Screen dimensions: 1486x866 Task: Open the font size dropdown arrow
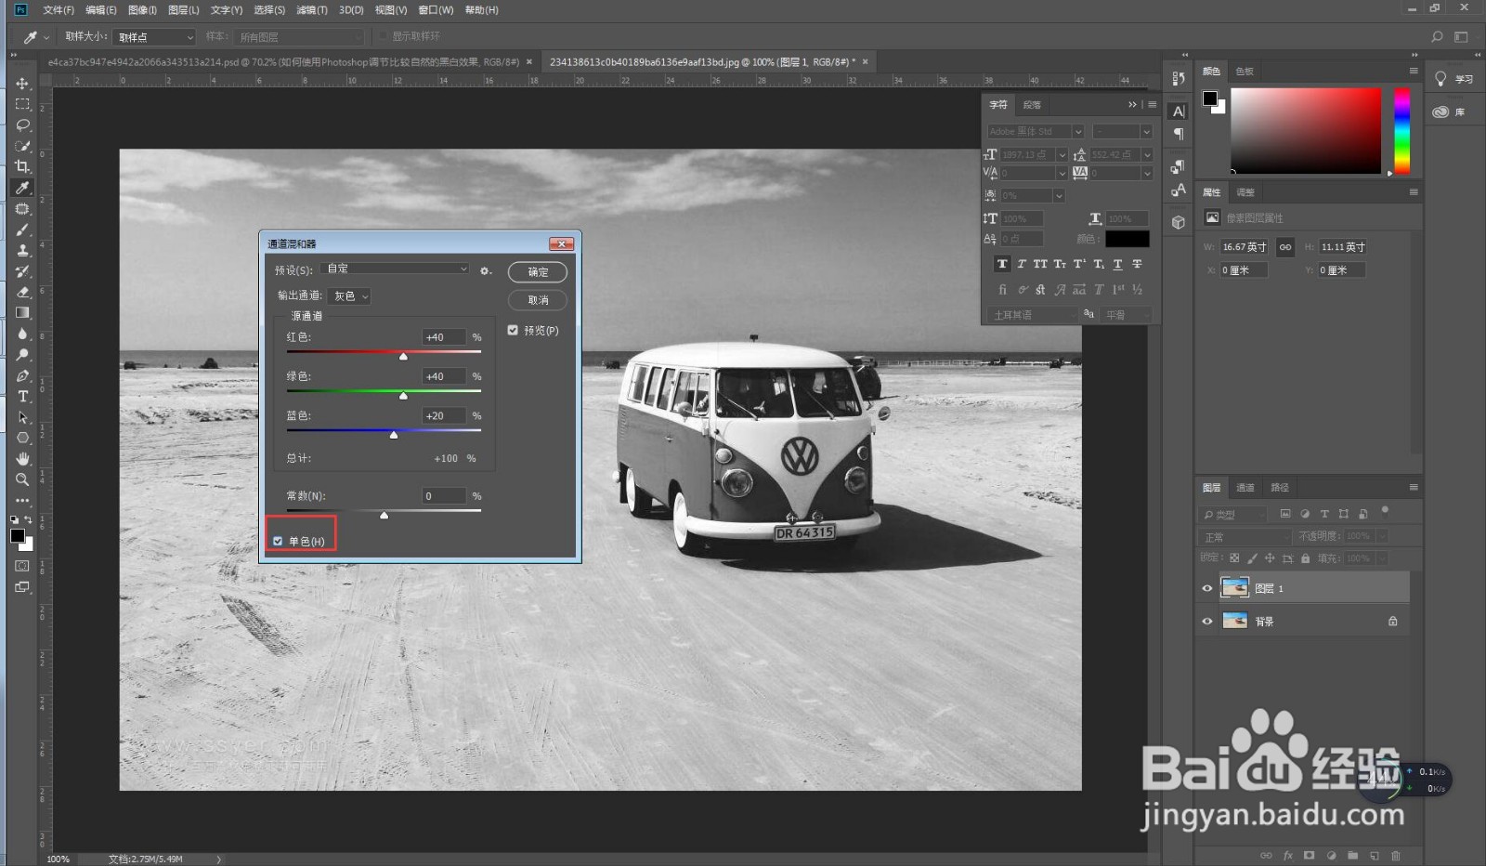1062,155
